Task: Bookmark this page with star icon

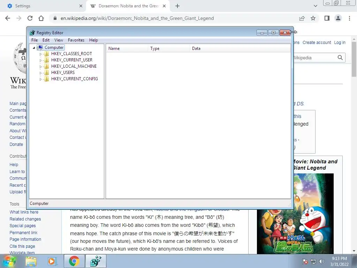Action: click(313, 18)
